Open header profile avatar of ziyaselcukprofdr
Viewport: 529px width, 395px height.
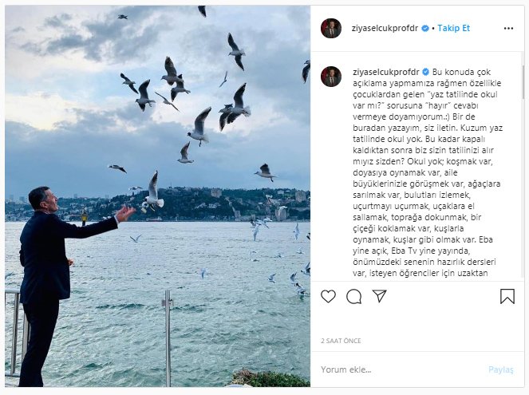tap(331, 29)
